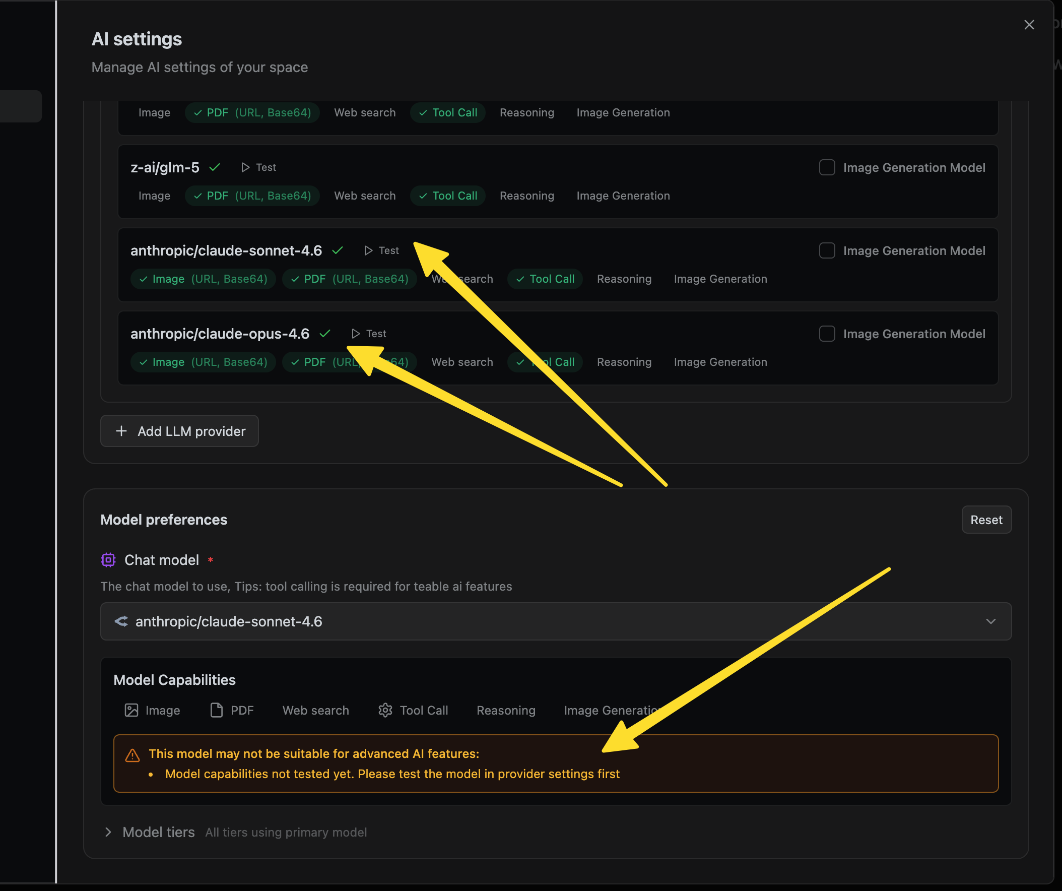Click Add LLM provider button

pyautogui.click(x=179, y=431)
